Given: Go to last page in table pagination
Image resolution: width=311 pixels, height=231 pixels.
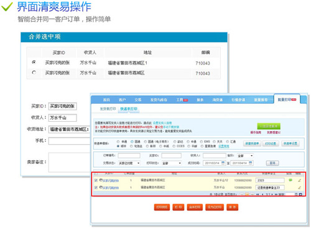Looking at the screenshot, I should [276, 194].
